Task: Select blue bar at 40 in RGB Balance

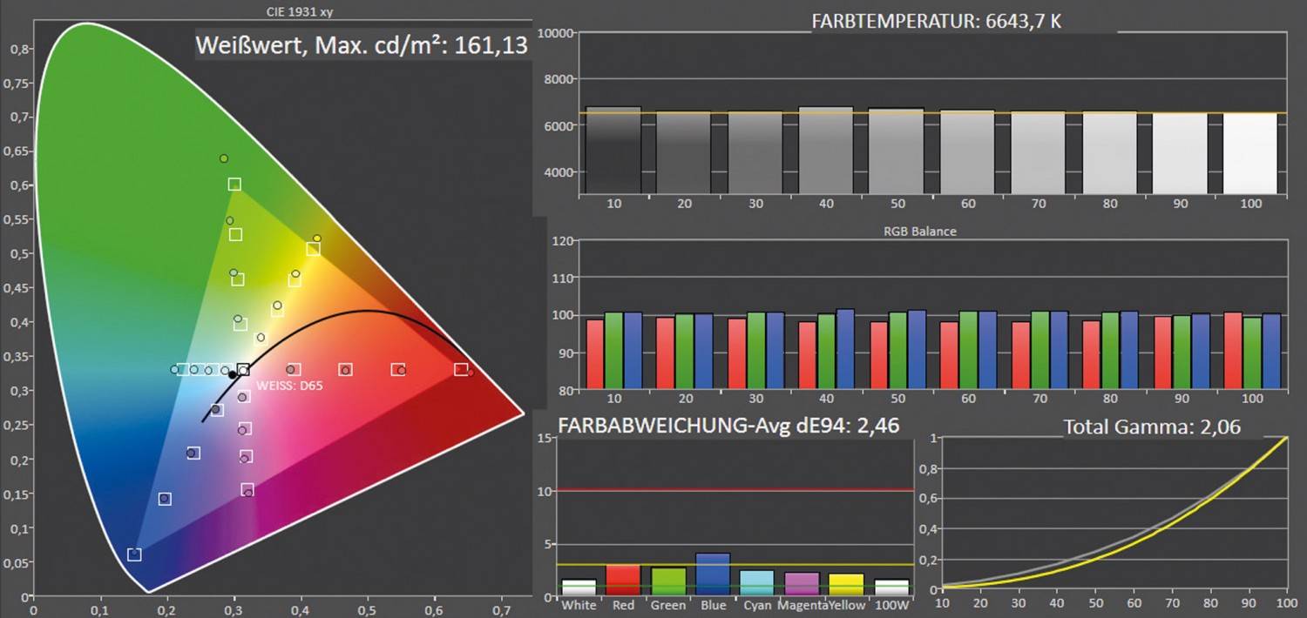Action: (845, 349)
